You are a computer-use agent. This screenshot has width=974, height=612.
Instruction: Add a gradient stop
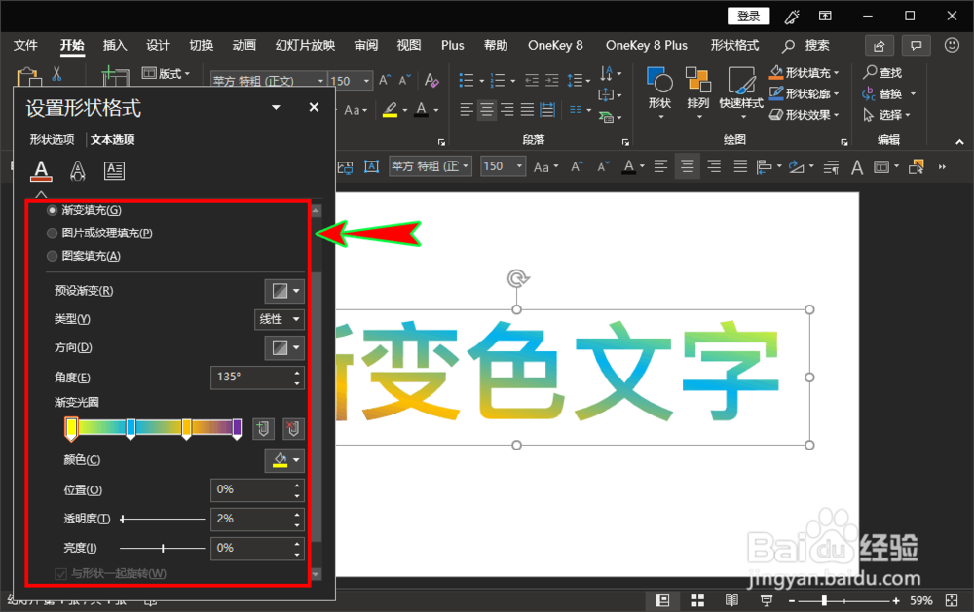[263, 428]
